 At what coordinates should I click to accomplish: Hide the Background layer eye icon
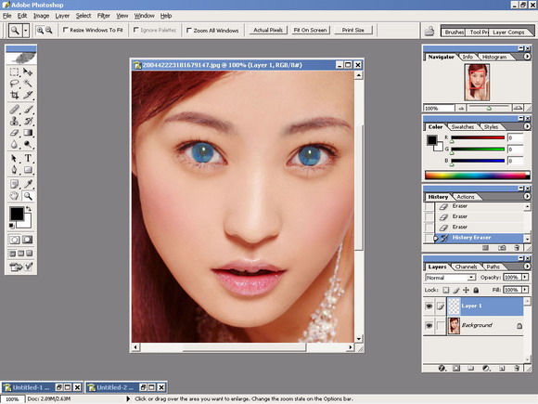429,325
